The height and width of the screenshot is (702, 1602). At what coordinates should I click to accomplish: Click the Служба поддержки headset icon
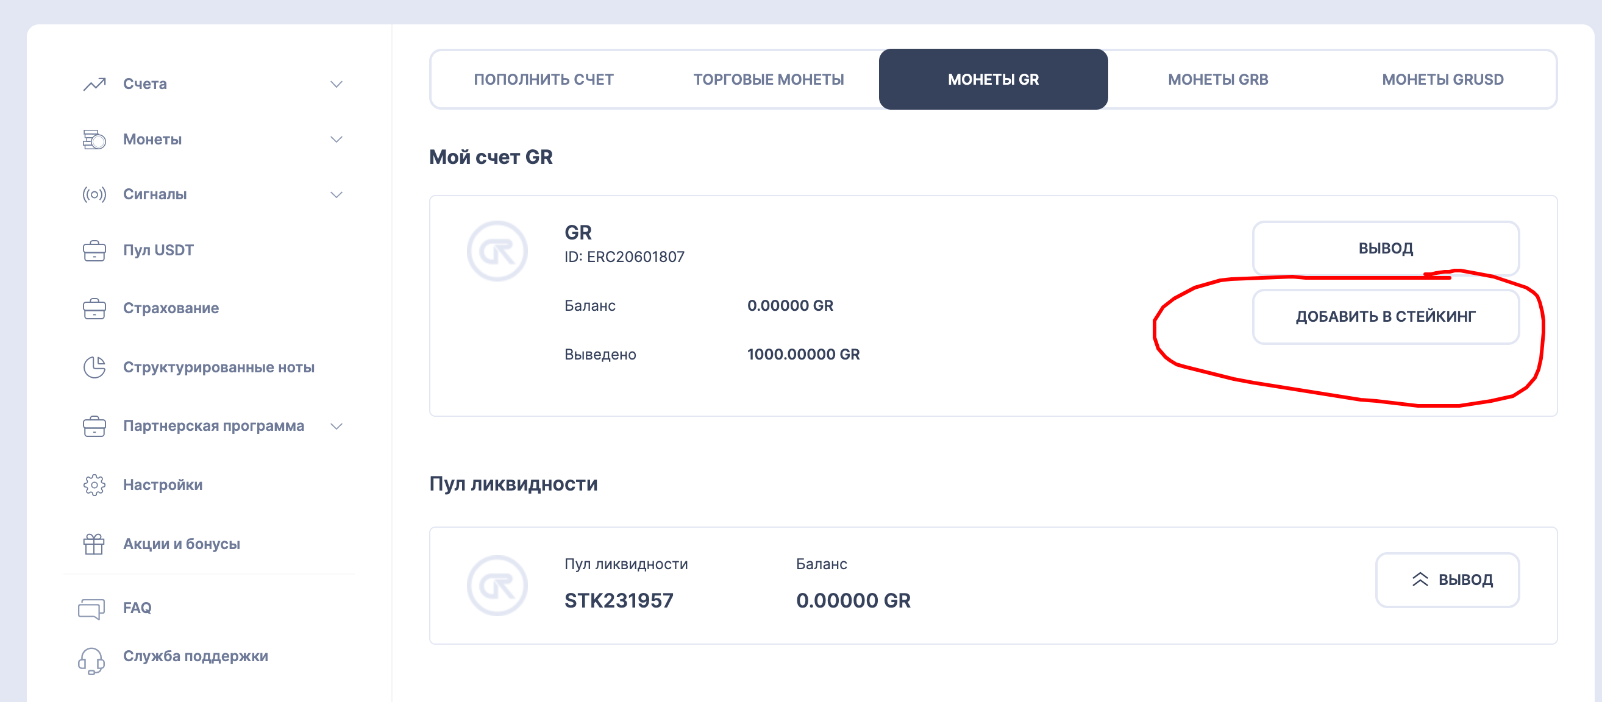91,661
